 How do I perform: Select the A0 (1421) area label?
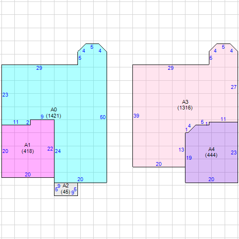tap(54, 113)
